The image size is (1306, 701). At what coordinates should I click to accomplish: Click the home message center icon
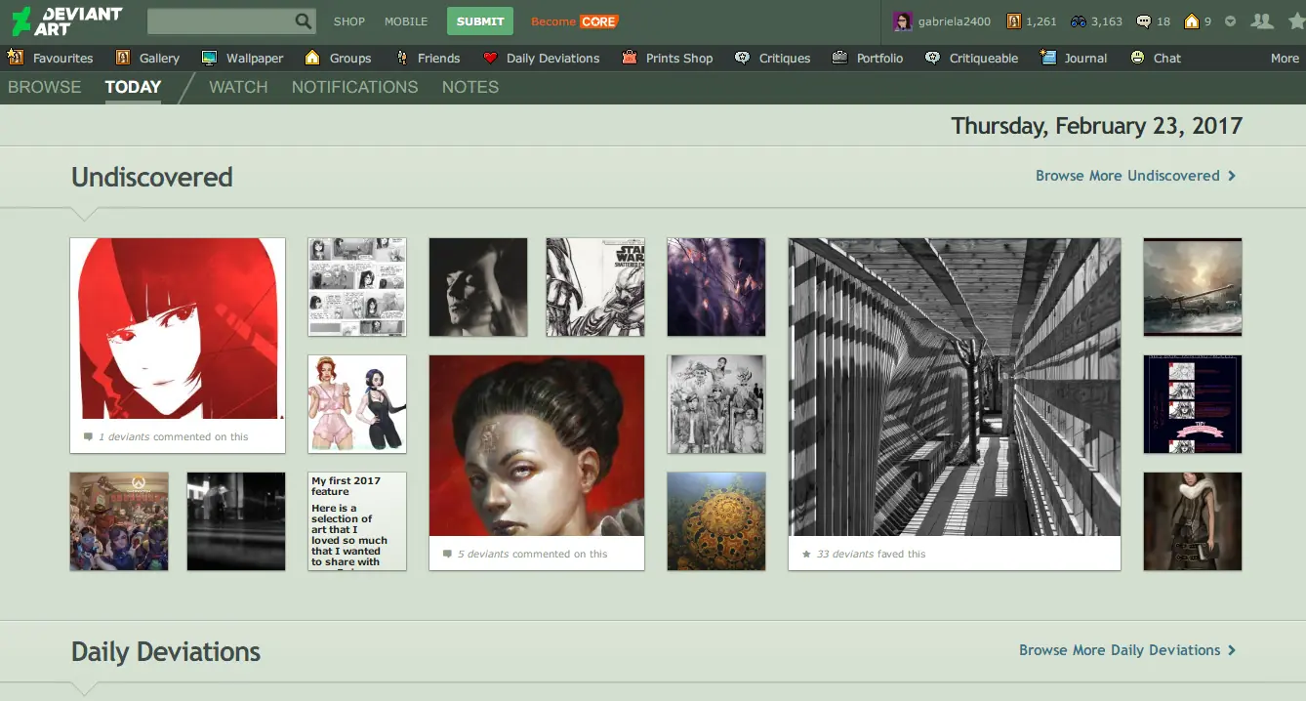click(1191, 21)
